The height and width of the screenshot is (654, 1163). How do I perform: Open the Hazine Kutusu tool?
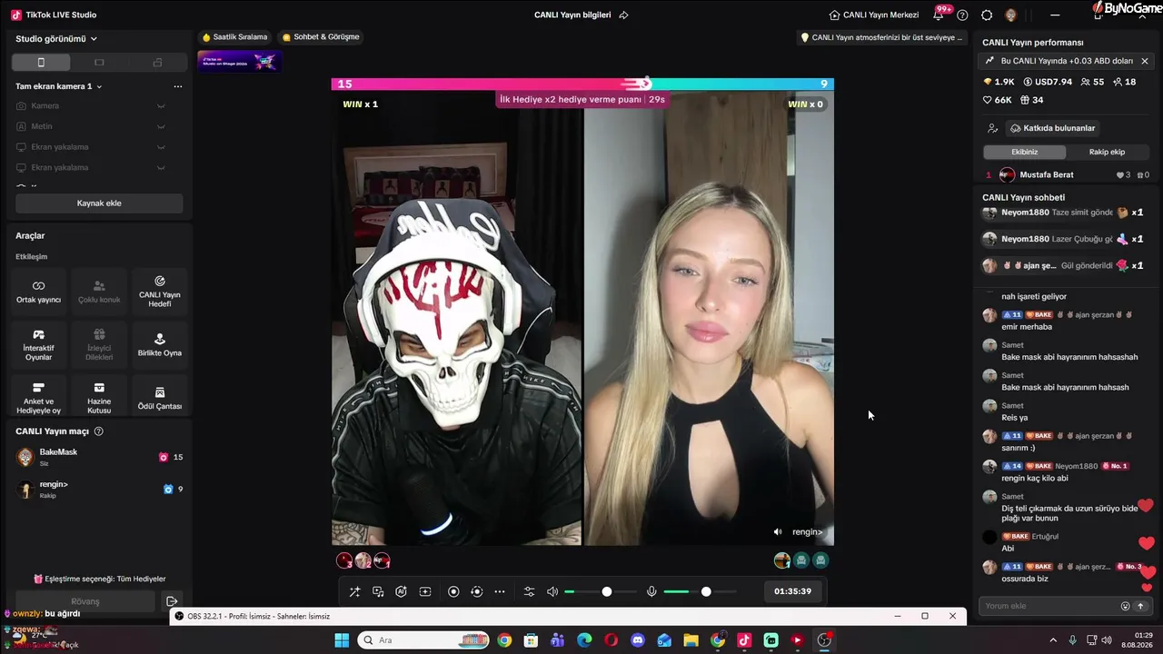pyautogui.click(x=99, y=398)
